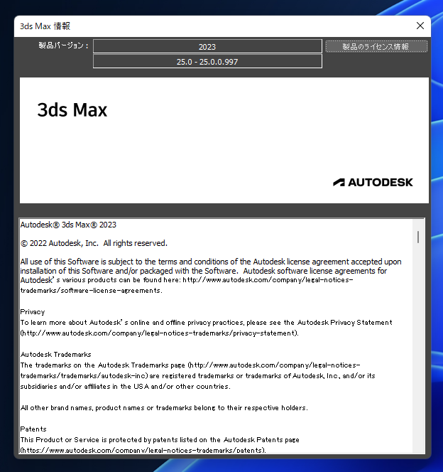Click the "Autodesk® 3ds Max® 2023" heading line
This screenshot has width=443, height=472.
click(68, 225)
